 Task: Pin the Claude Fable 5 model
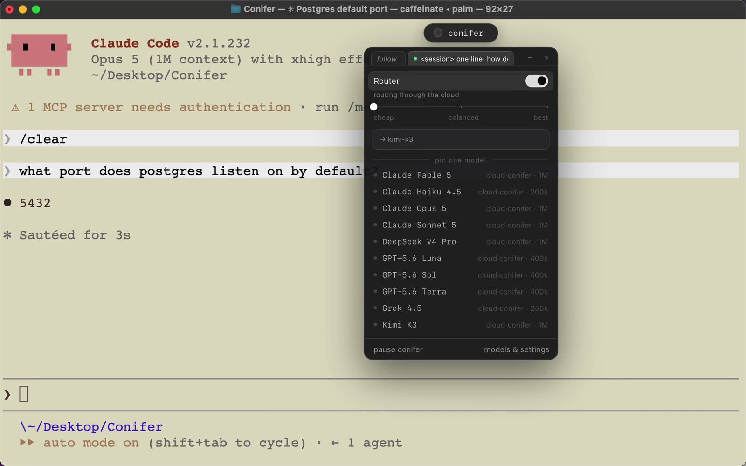click(x=461, y=175)
